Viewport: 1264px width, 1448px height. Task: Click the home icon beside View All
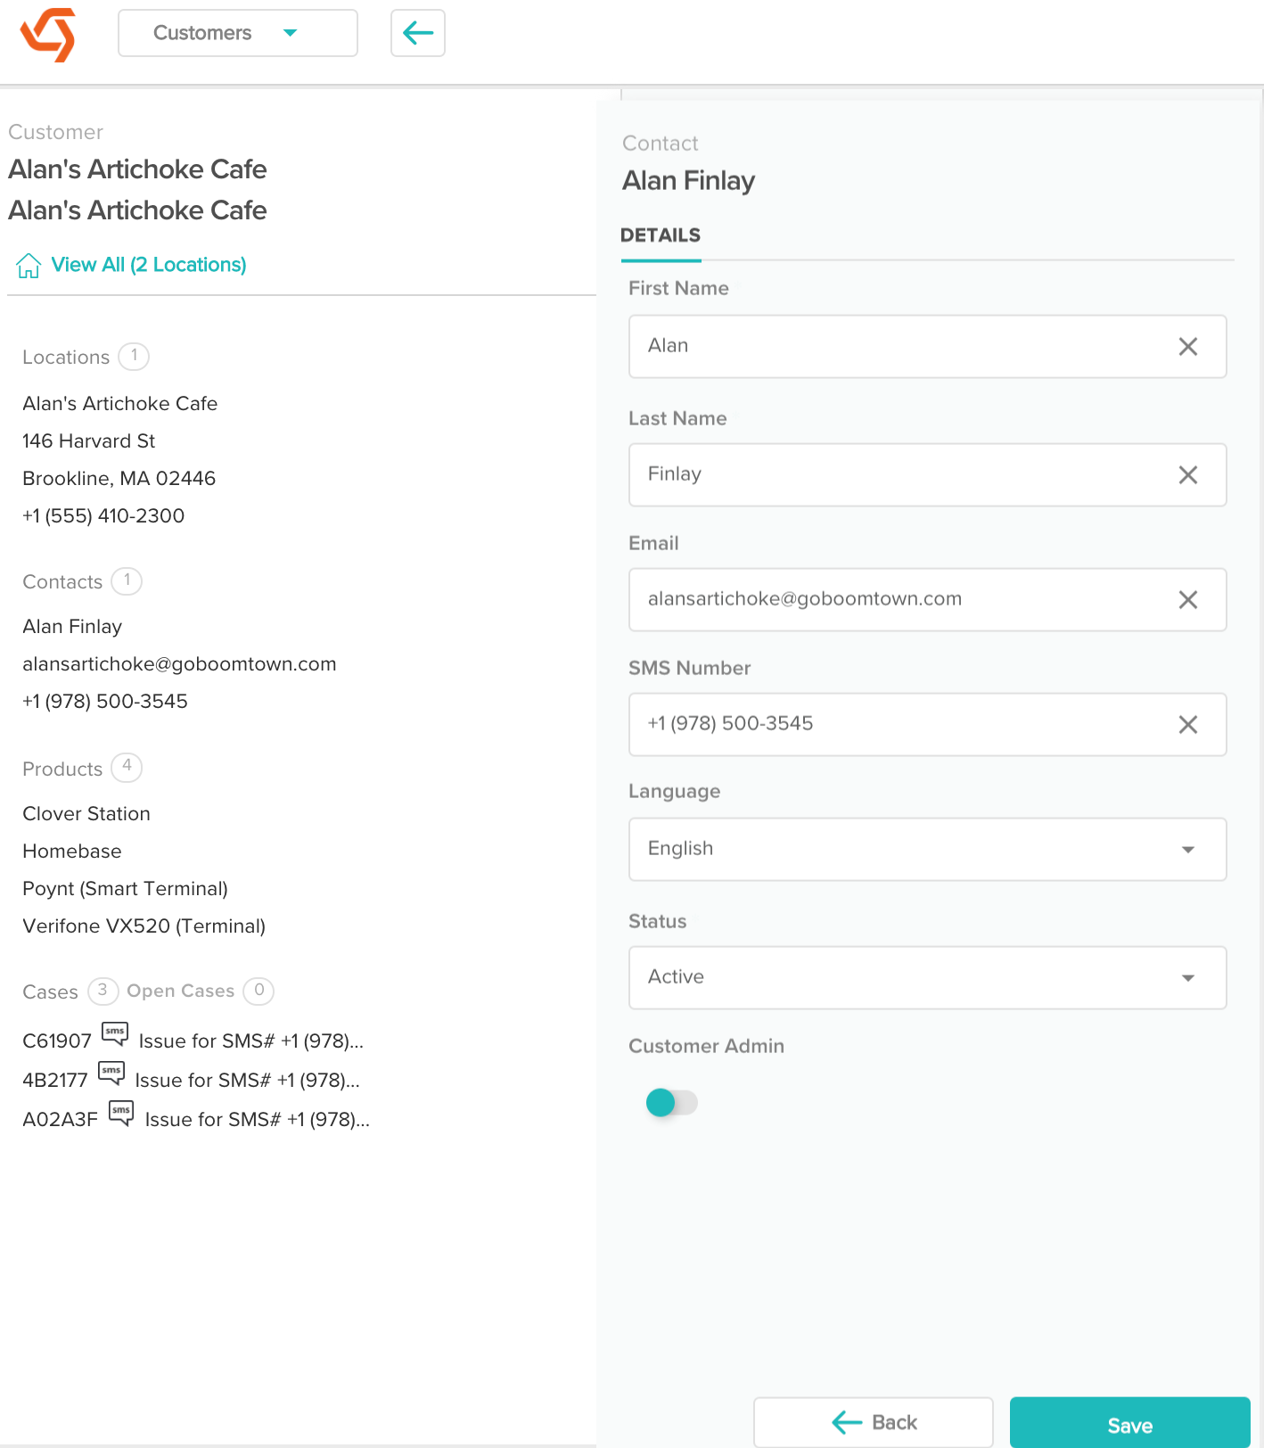coord(29,265)
